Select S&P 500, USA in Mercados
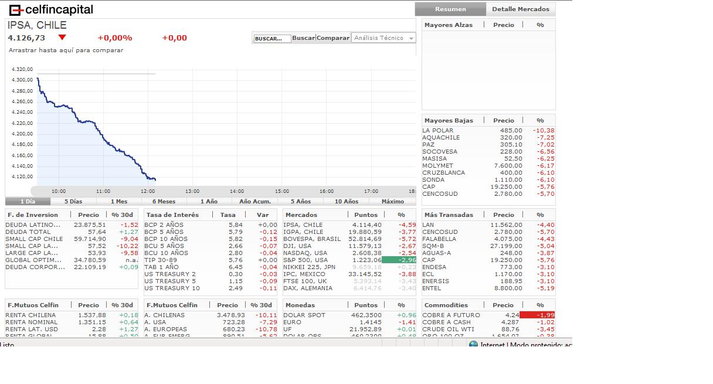The width and height of the screenshot is (713, 384). [x=305, y=260]
